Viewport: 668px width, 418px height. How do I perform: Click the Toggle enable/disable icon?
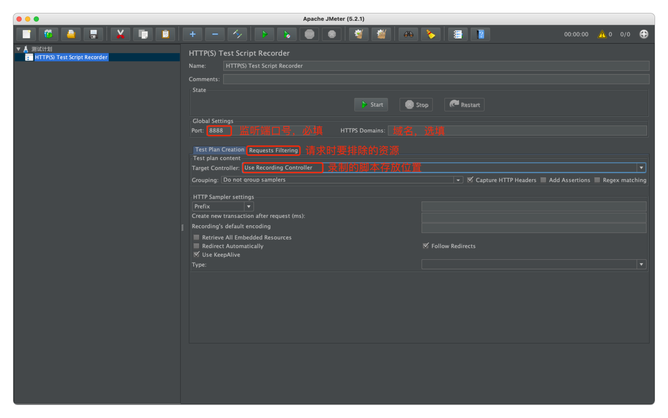click(237, 34)
